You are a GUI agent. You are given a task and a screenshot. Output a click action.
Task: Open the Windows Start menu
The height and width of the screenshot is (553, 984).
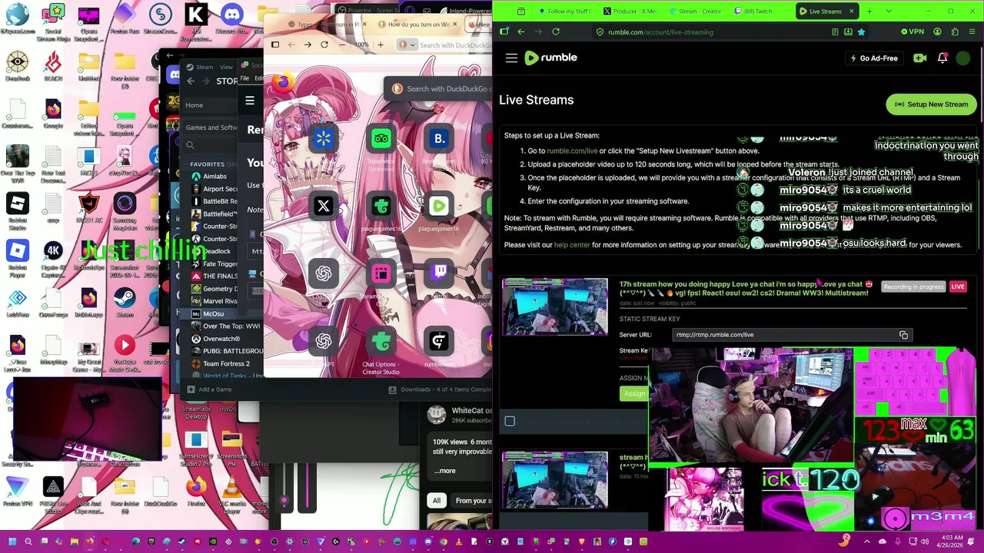(x=12, y=541)
